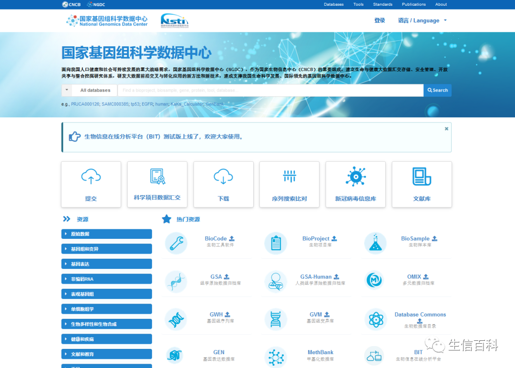The width and height of the screenshot is (515, 368).
Task: Open the Publications menu
Action: tap(414, 4)
